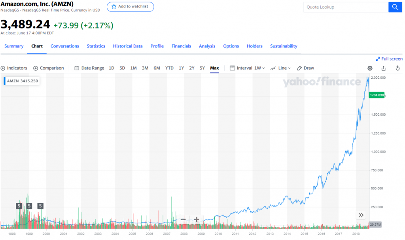Image resolution: width=405 pixels, height=240 pixels.
Task: Select the 3M range
Action: [x=145, y=68]
